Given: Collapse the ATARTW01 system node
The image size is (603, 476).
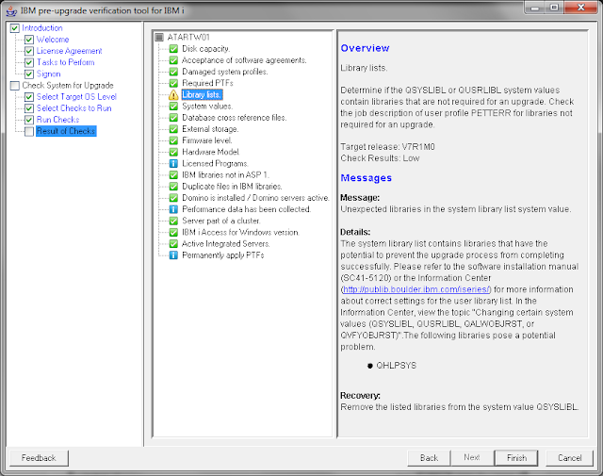Looking at the screenshot, I should point(159,38).
